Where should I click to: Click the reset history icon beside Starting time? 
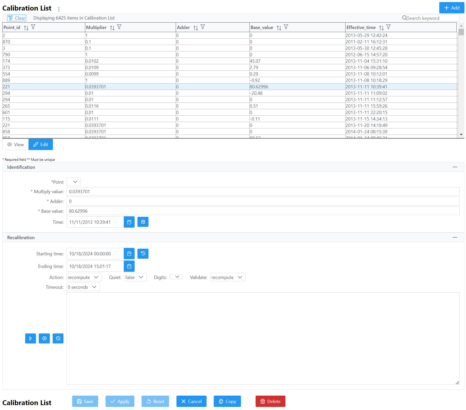143,254
